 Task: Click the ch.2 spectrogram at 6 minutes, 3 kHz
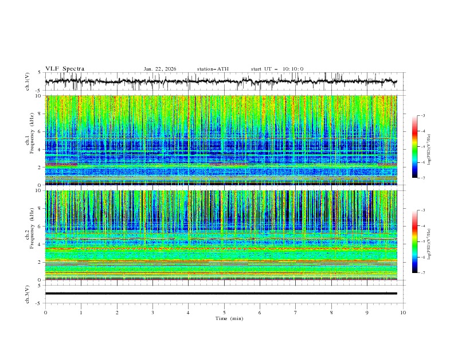[260, 253]
